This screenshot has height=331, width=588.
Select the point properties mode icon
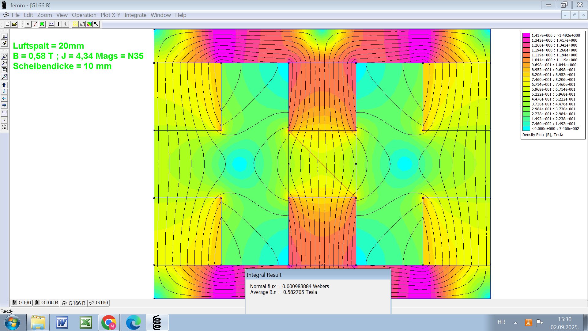[x=28, y=24]
